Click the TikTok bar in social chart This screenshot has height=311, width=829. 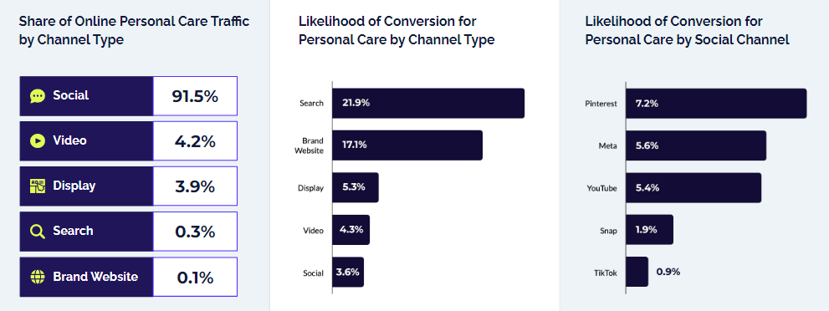click(x=637, y=272)
